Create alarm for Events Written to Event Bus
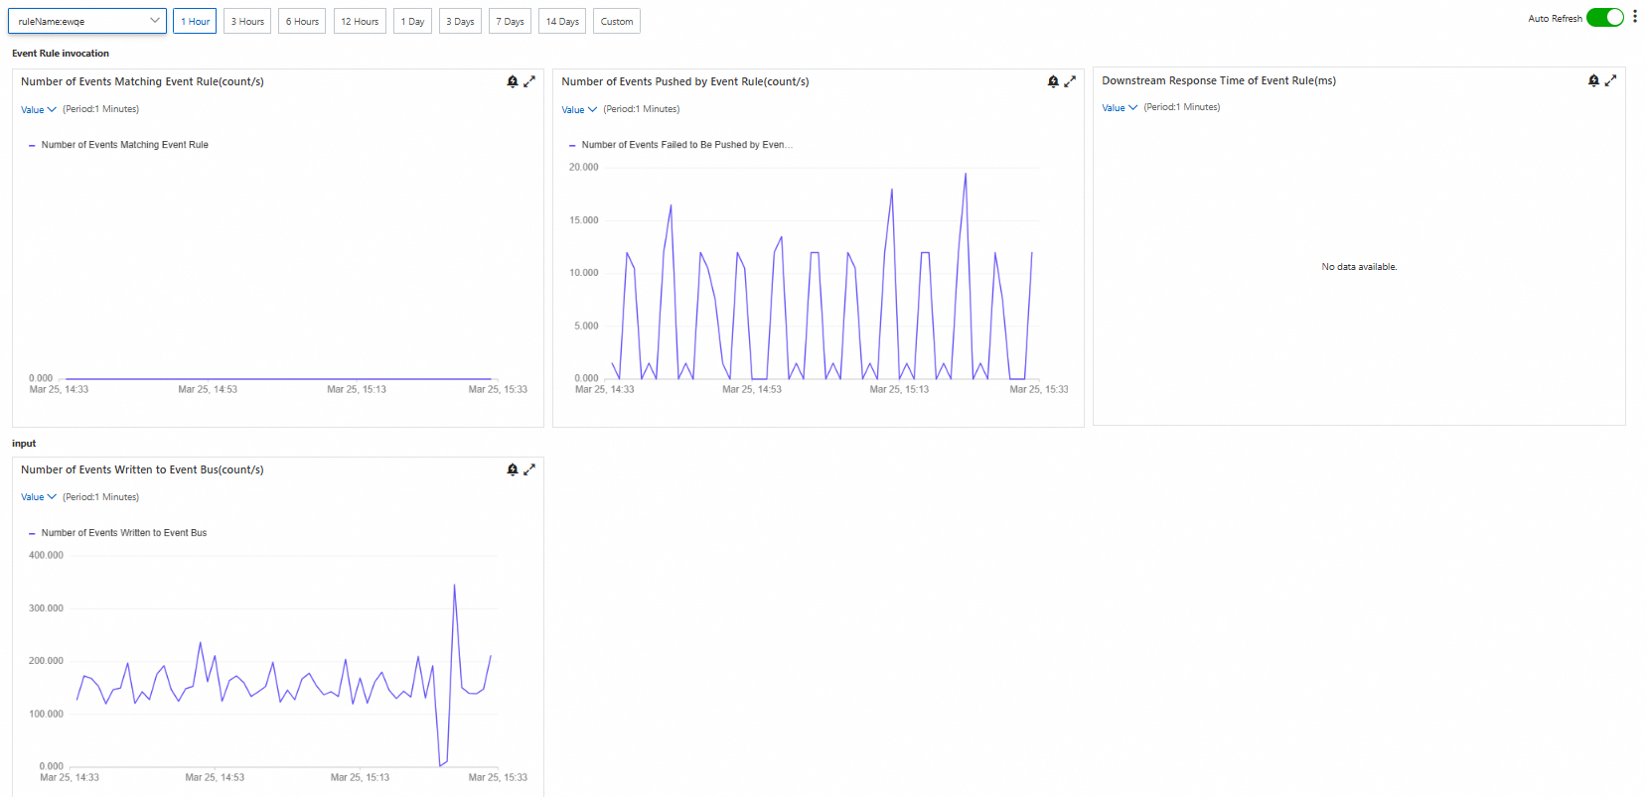This screenshot has height=797, width=1646. [x=513, y=469]
